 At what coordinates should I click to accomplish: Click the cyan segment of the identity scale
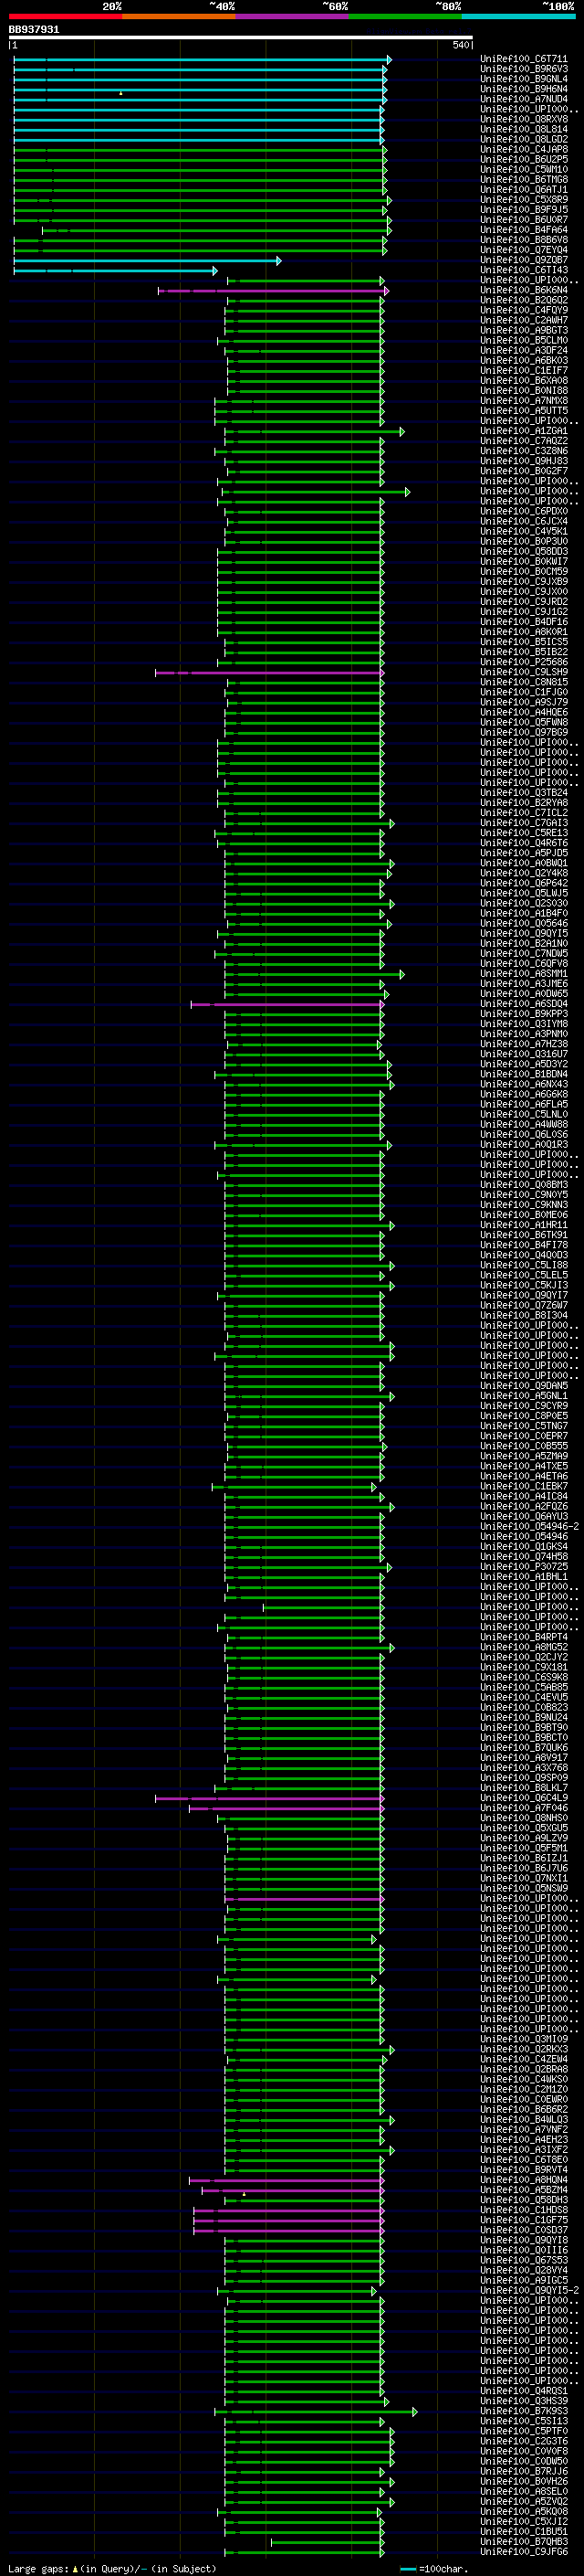(518, 16)
